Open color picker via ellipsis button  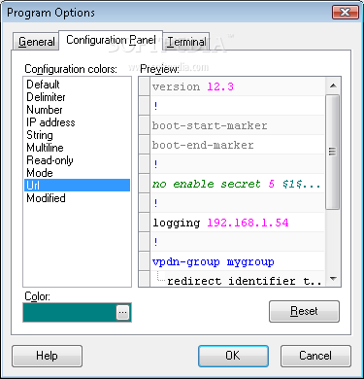pos(122,312)
